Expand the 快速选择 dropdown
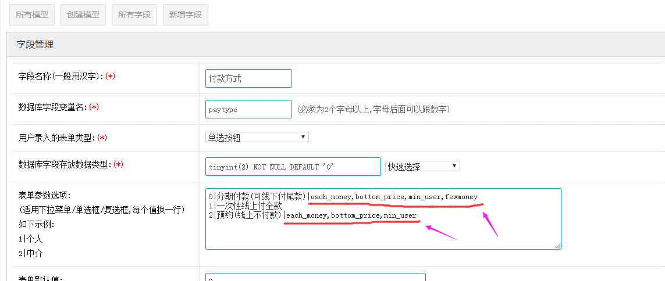 (422, 167)
